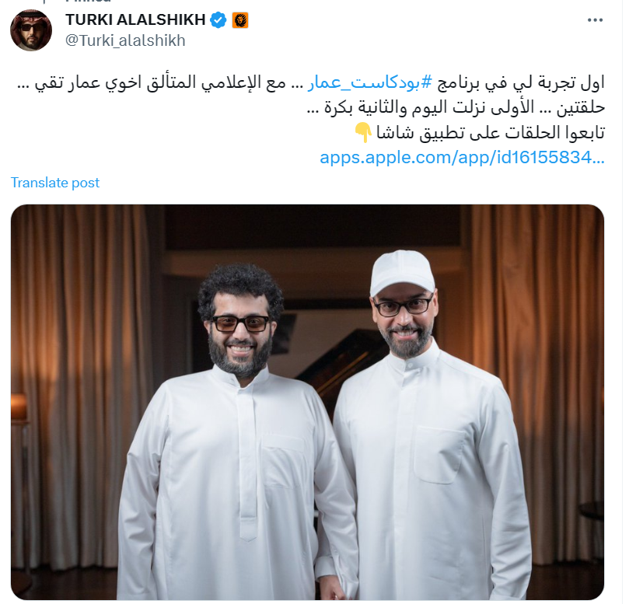Click the white cap in the photo
Image resolution: width=629 pixels, height=604 pixels.
[401, 272]
